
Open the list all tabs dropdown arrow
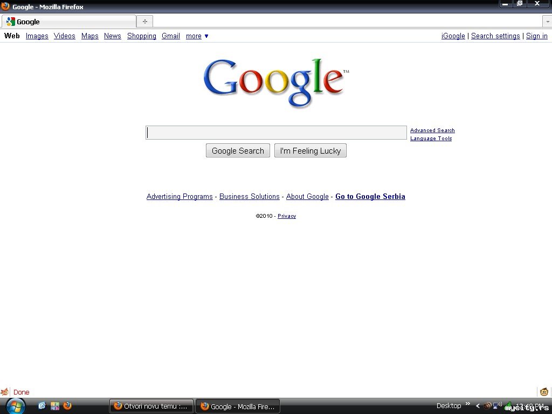547,22
